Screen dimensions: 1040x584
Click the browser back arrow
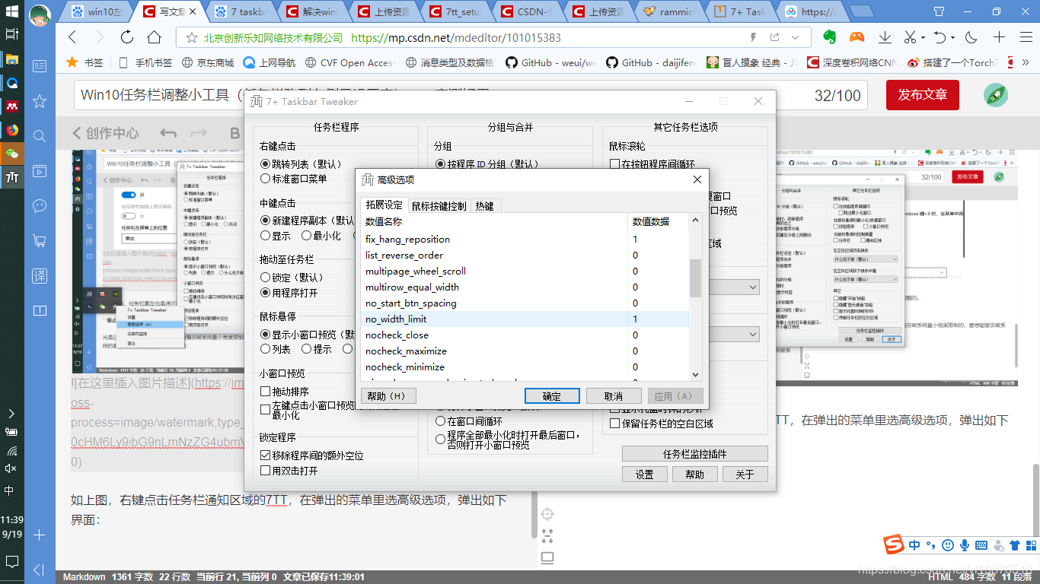[72, 37]
